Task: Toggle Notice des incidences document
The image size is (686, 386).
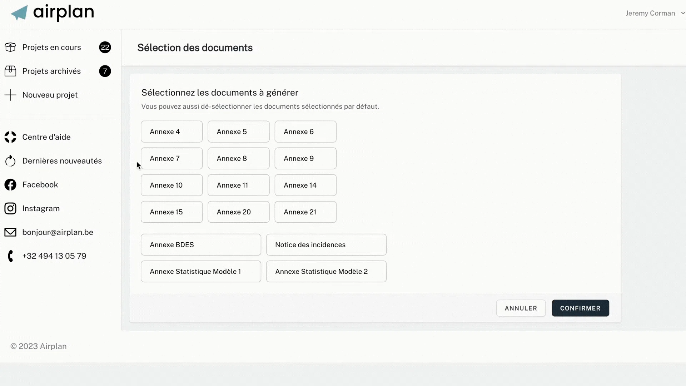Action: (x=326, y=245)
